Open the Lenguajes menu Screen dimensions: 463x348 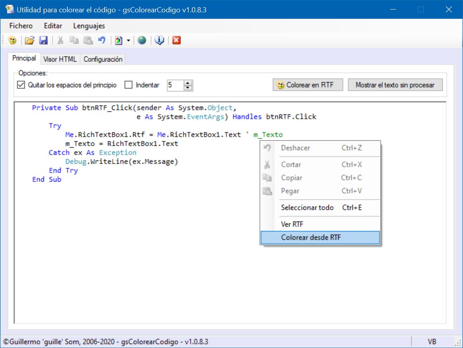tap(89, 26)
